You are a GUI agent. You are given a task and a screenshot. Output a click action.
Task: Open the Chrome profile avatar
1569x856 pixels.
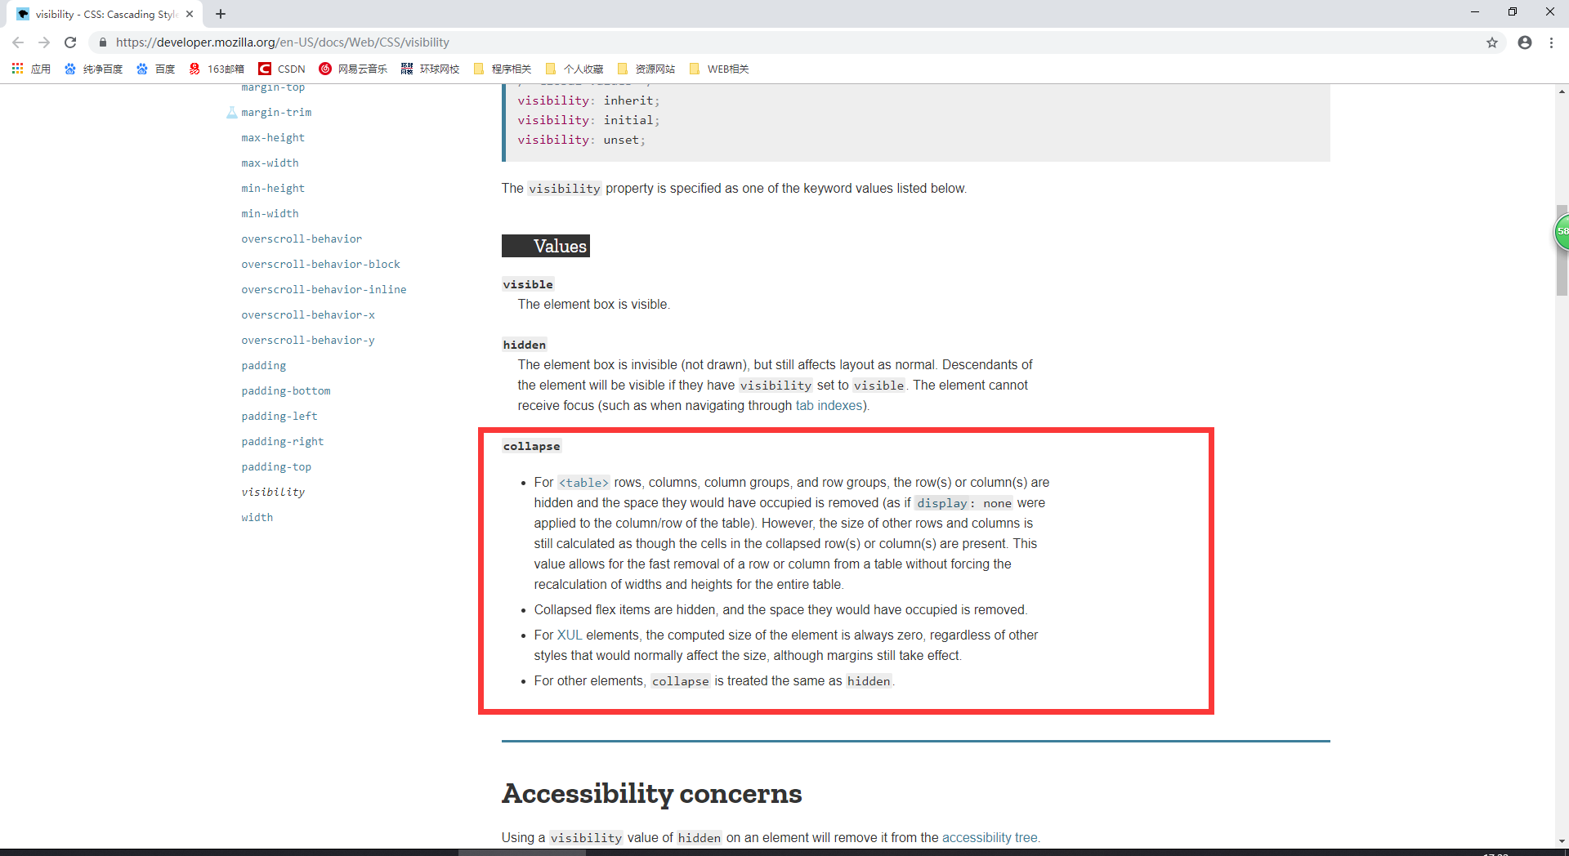point(1524,42)
